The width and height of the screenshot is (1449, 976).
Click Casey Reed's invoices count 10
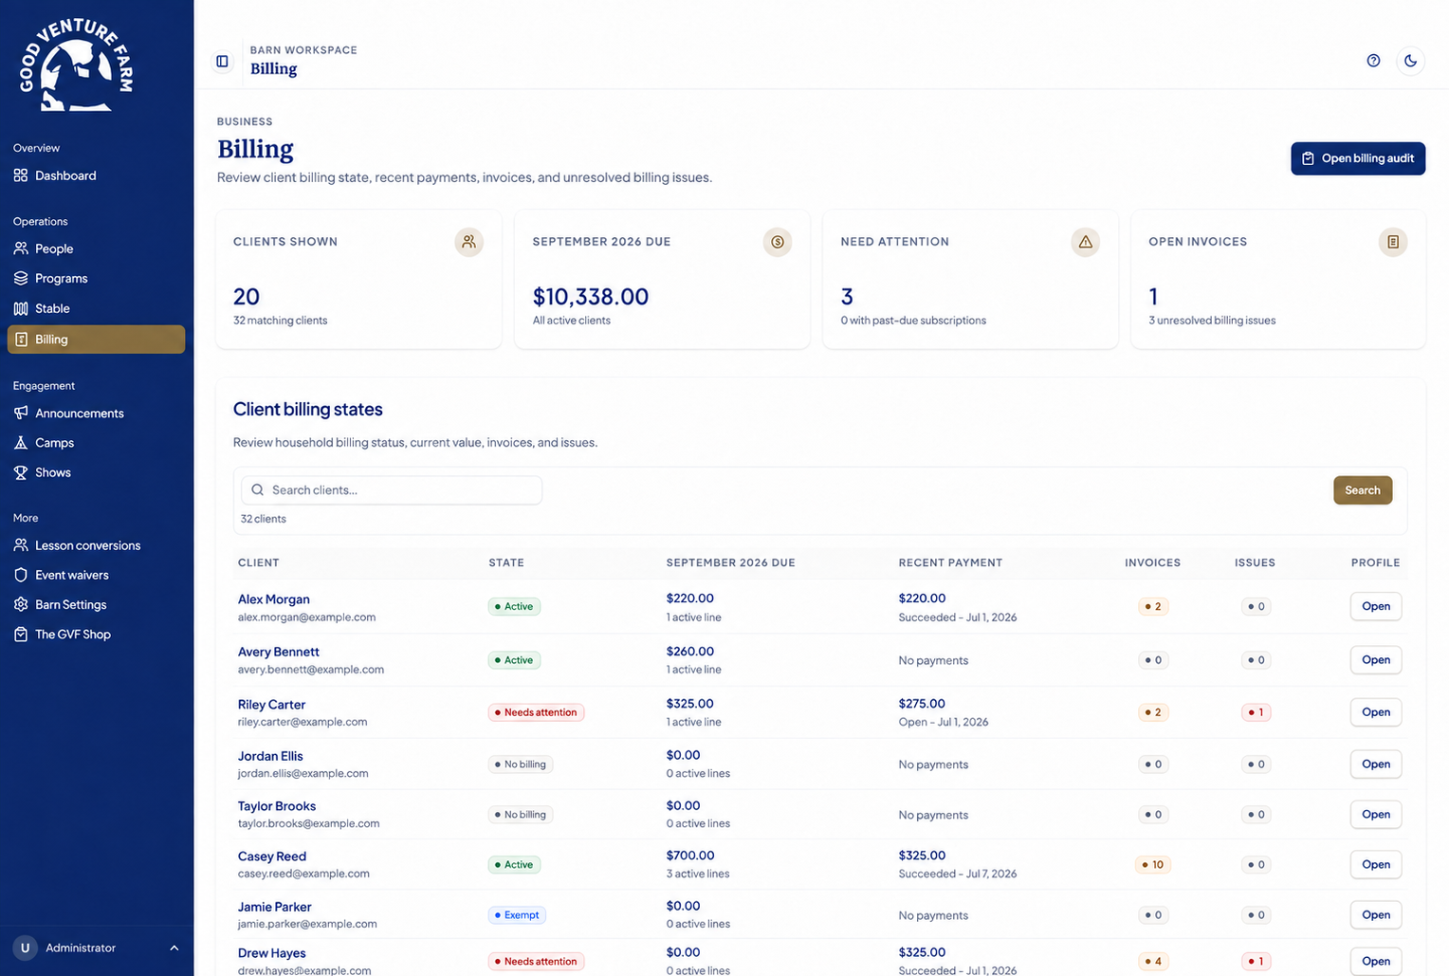1153,865
